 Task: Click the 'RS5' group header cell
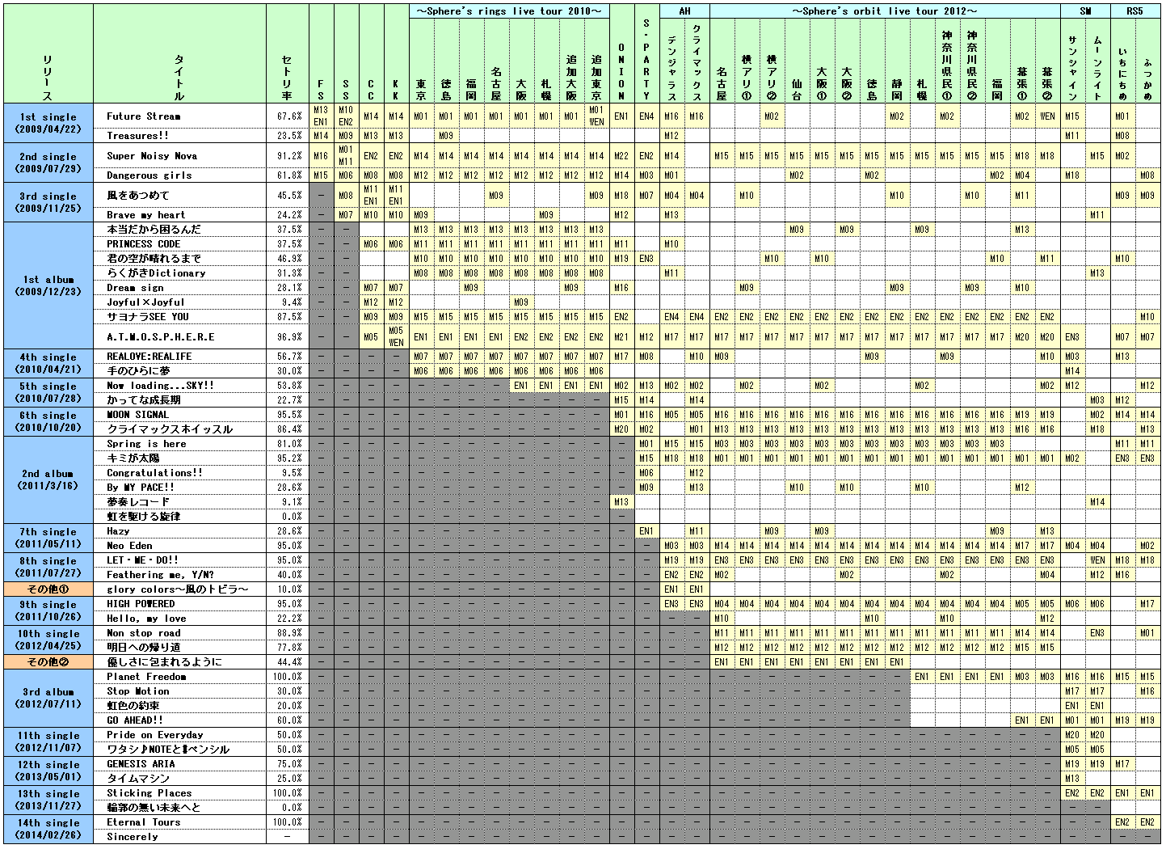1134,11
